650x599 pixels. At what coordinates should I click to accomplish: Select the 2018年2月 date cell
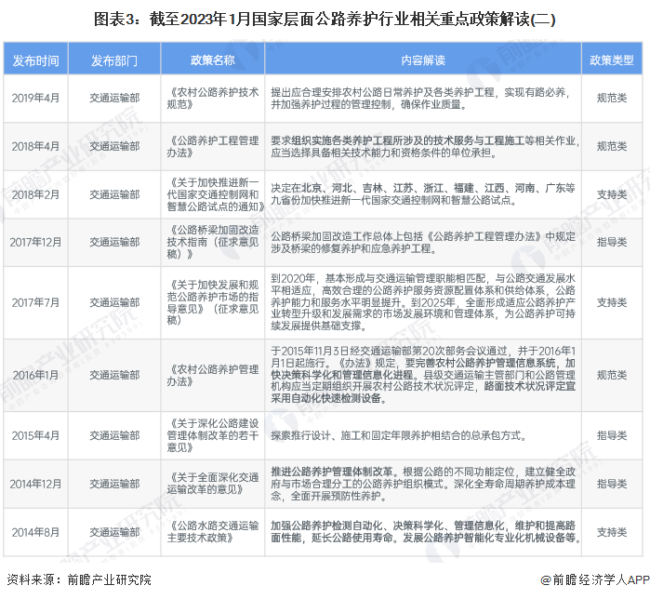click(35, 193)
